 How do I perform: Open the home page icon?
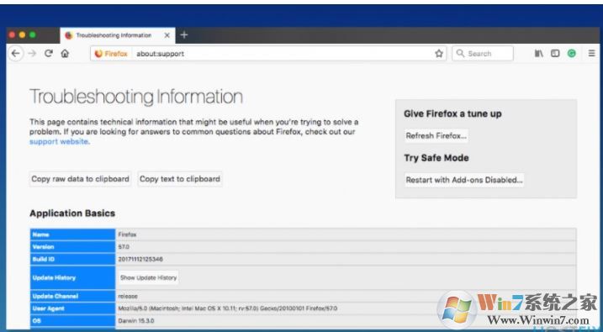[x=65, y=54]
